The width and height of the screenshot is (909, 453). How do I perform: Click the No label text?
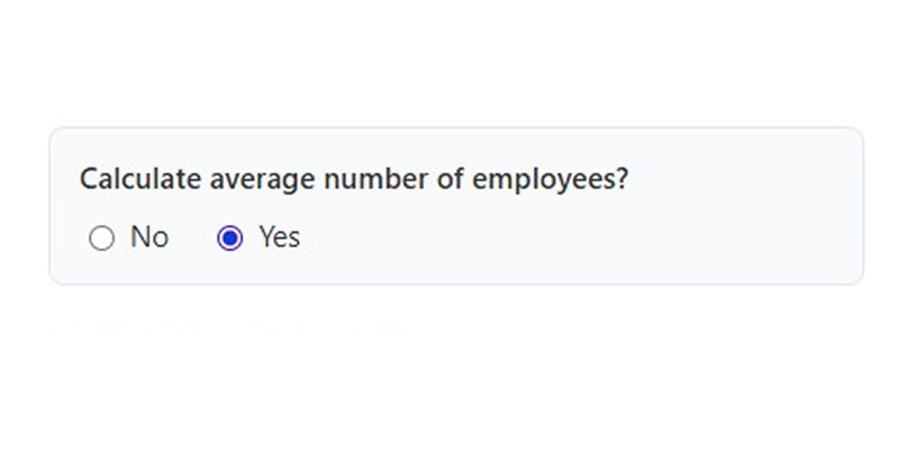point(149,237)
